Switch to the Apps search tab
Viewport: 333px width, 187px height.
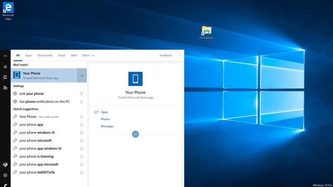tap(29, 56)
